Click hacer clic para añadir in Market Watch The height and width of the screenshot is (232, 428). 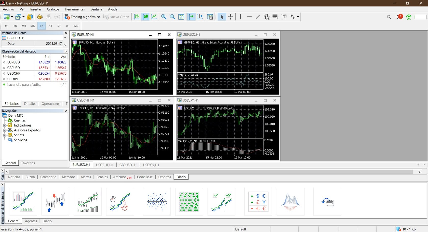[24, 85]
